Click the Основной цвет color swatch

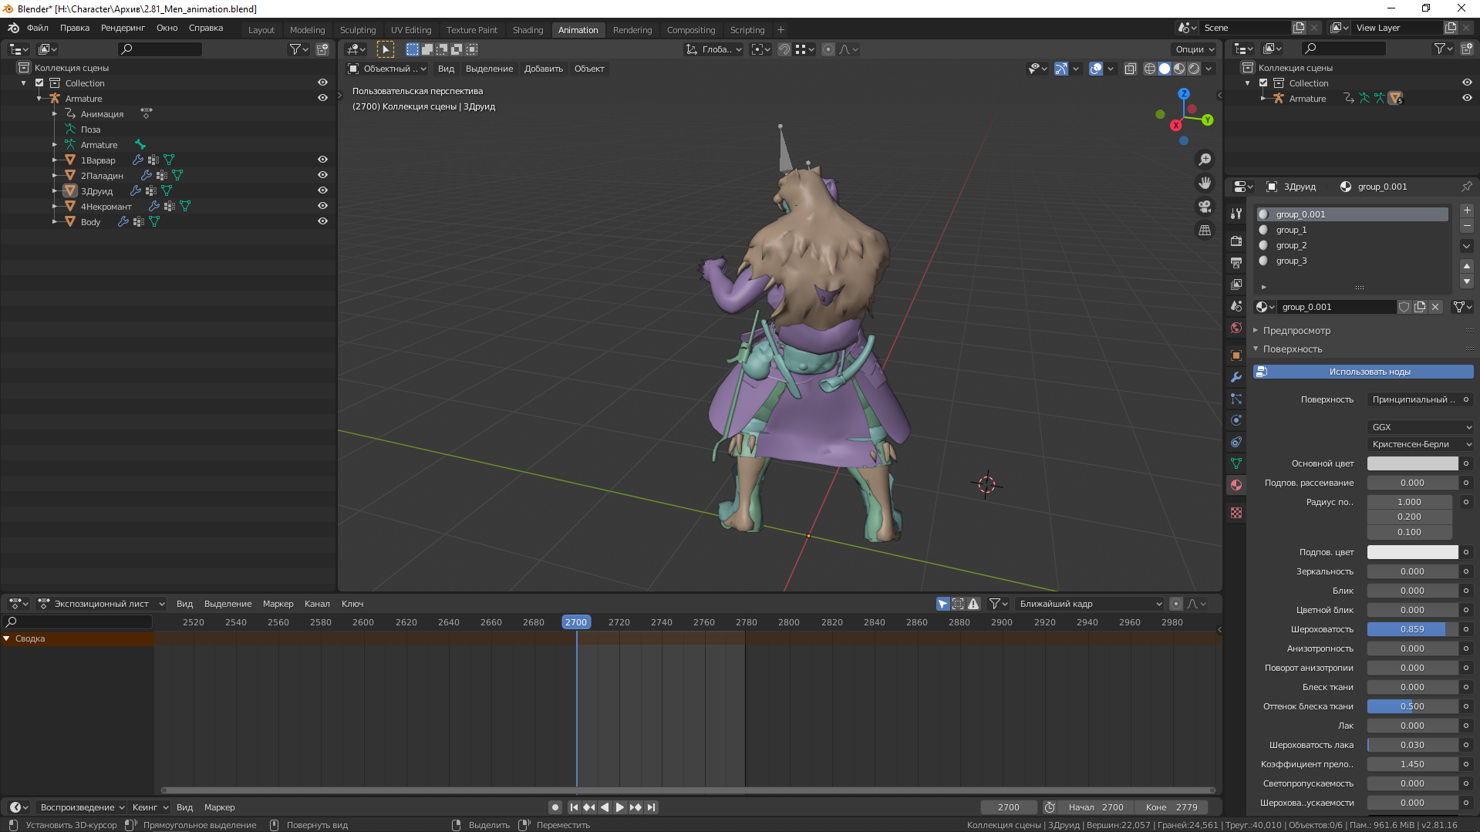pyautogui.click(x=1412, y=463)
